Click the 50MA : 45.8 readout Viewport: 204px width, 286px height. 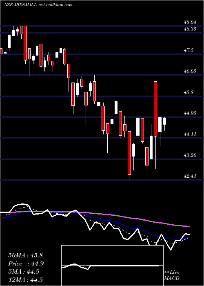(25, 255)
